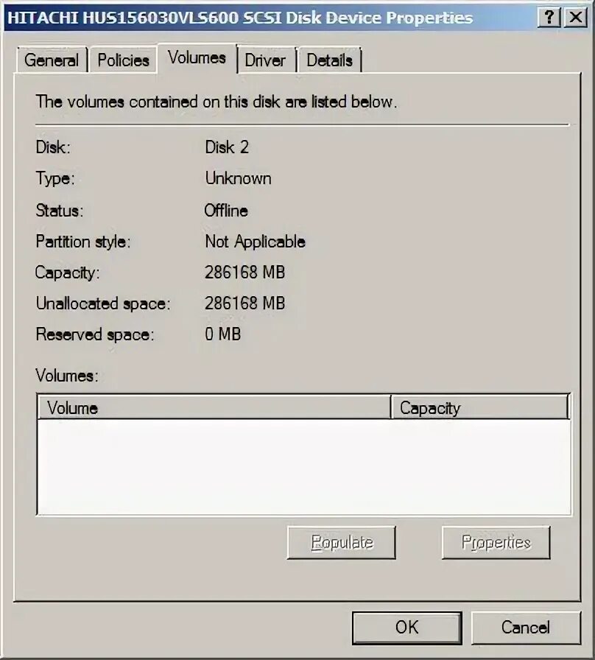Viewport: 595px width, 660px height.
Task: Click the 'Disk:' label
Action: pyautogui.click(x=53, y=147)
